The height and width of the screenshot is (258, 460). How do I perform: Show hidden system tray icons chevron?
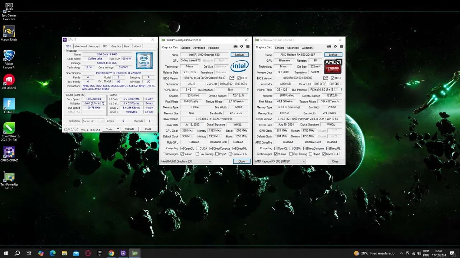pyautogui.click(x=402, y=253)
